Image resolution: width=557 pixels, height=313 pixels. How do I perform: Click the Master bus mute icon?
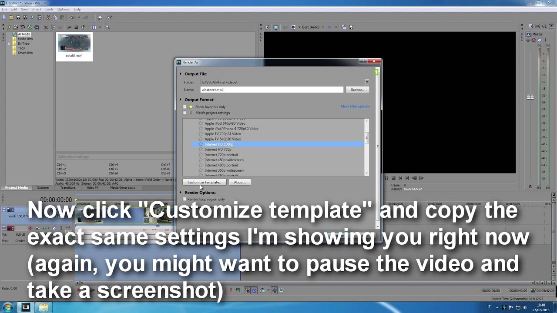point(540,40)
